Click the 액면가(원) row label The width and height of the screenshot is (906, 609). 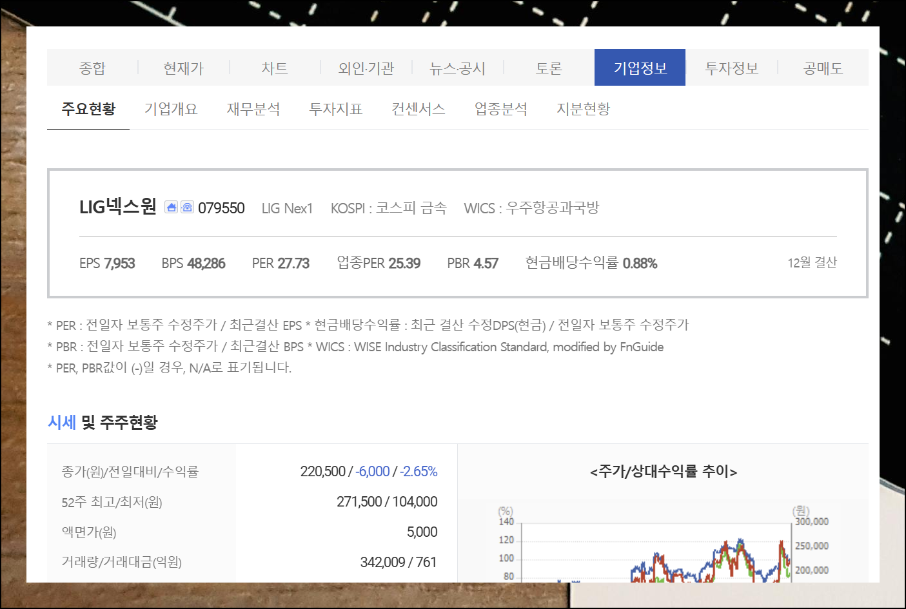pos(89,532)
